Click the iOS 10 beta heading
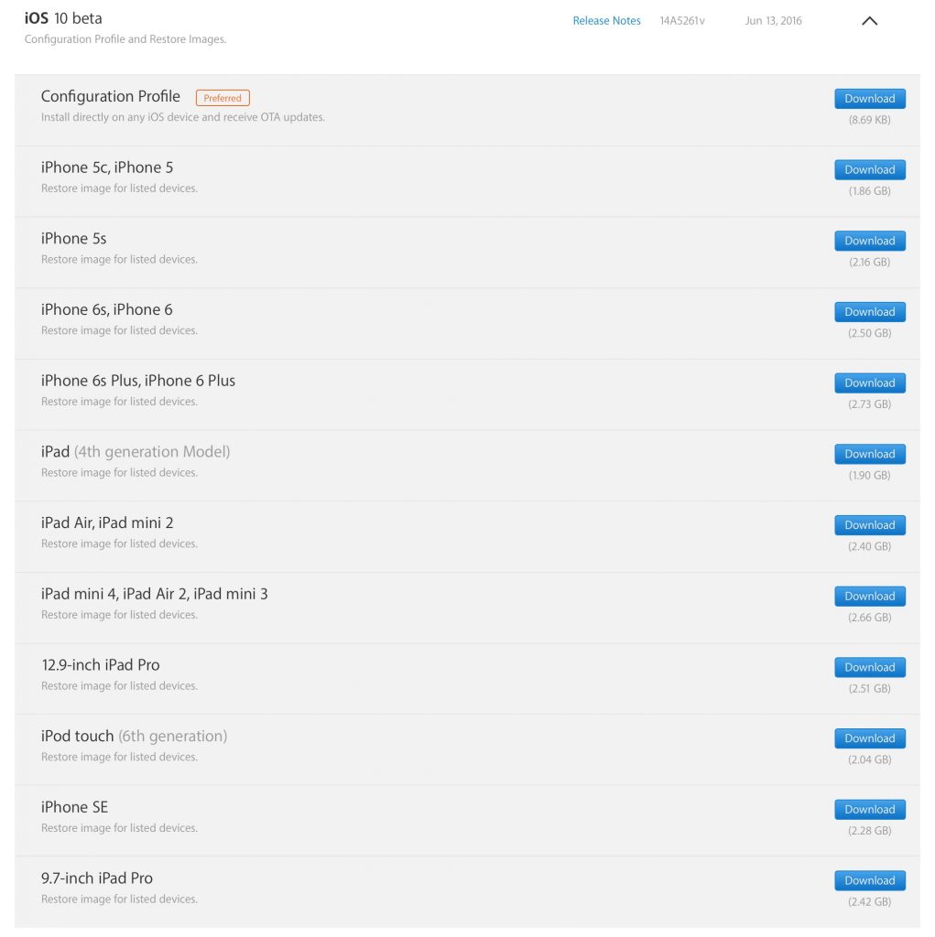The image size is (935, 937). [x=63, y=18]
